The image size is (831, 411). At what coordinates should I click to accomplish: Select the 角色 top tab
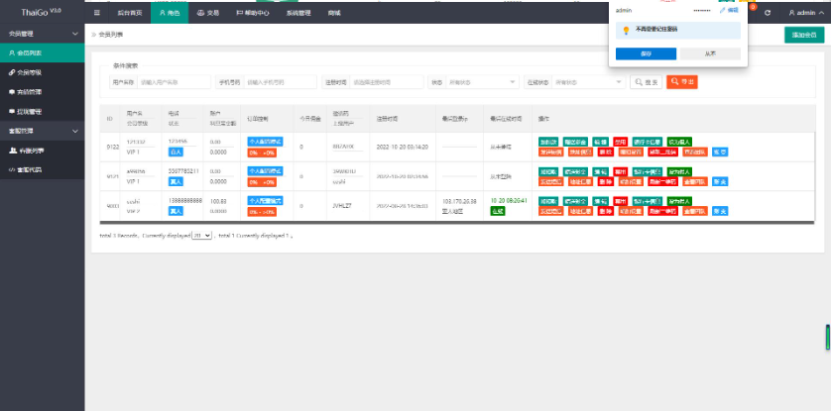(169, 13)
